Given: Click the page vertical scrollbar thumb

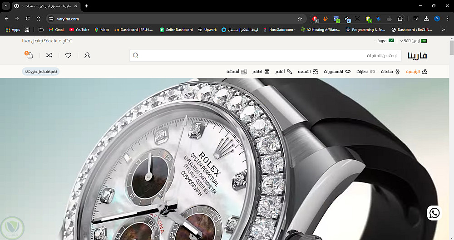Looking at the screenshot, I should point(451,48).
